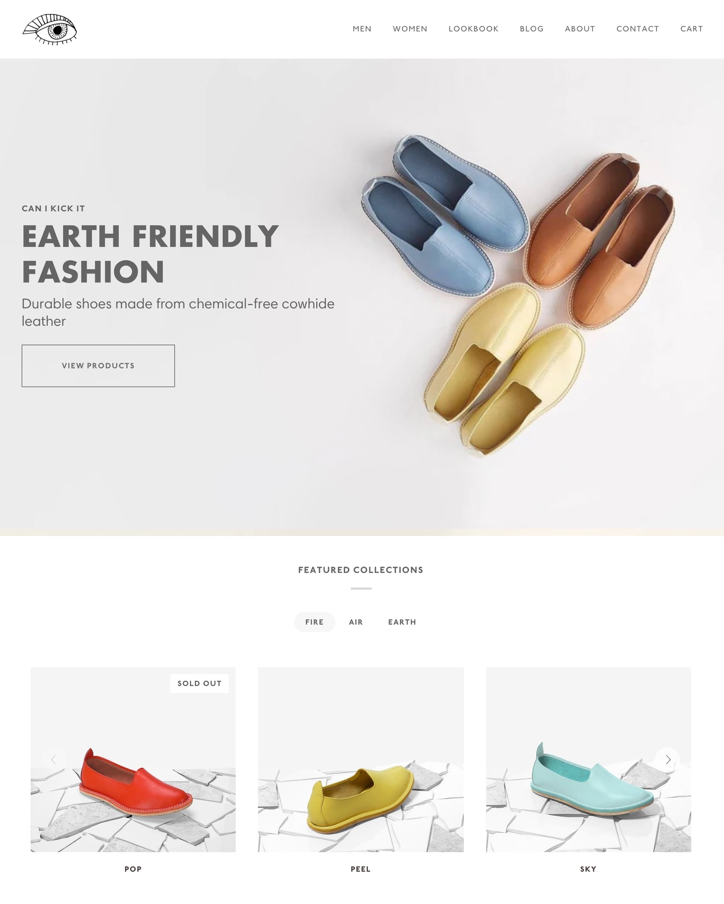Open the BLOG navigation menu
Viewport: 724px width, 904px height.
coord(532,29)
